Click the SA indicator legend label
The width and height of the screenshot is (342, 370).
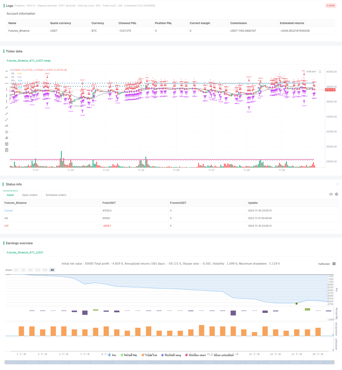click(x=13, y=77)
